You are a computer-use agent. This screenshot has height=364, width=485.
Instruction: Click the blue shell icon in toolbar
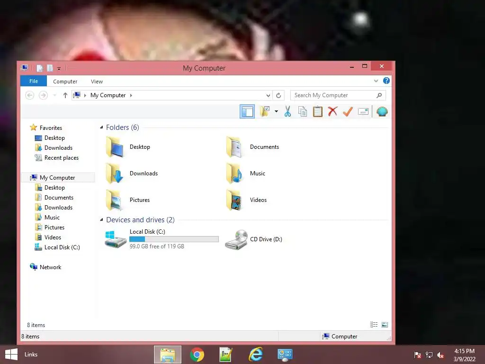382,111
